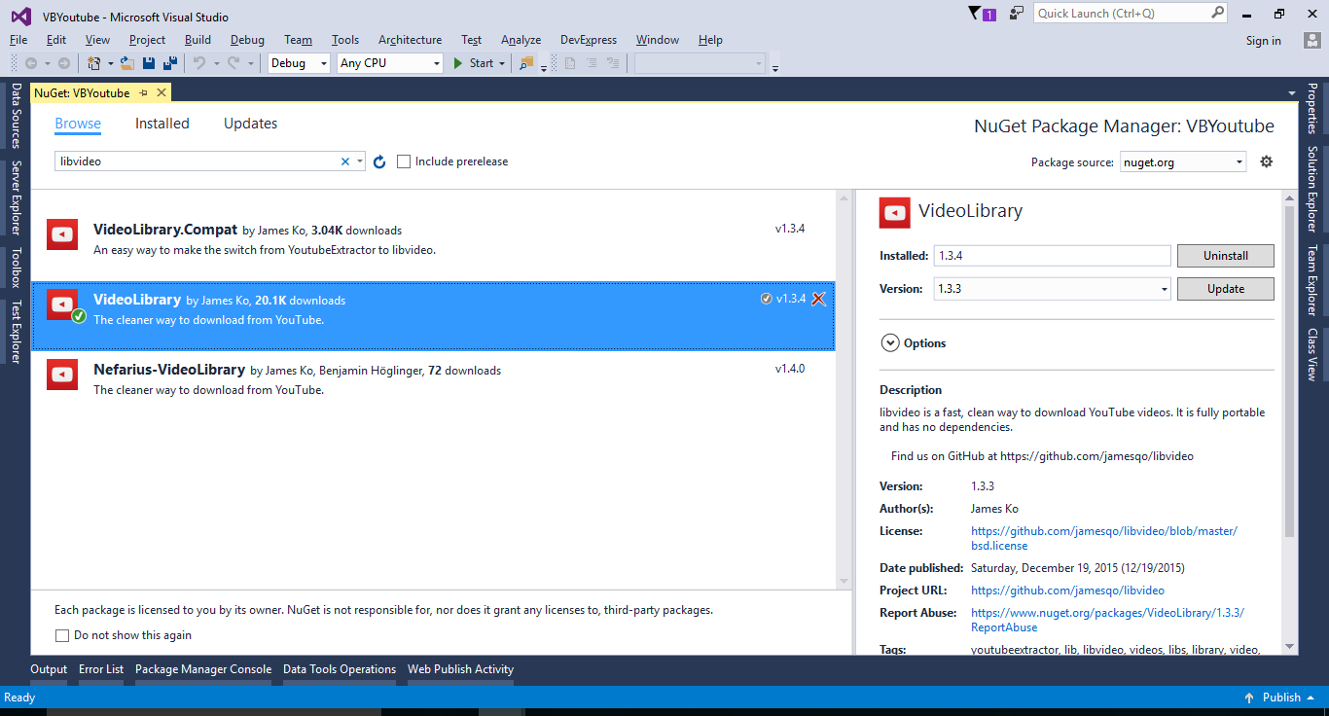Open the bsd.license GitHub link
Image resolution: width=1329 pixels, height=716 pixels.
coord(1104,539)
